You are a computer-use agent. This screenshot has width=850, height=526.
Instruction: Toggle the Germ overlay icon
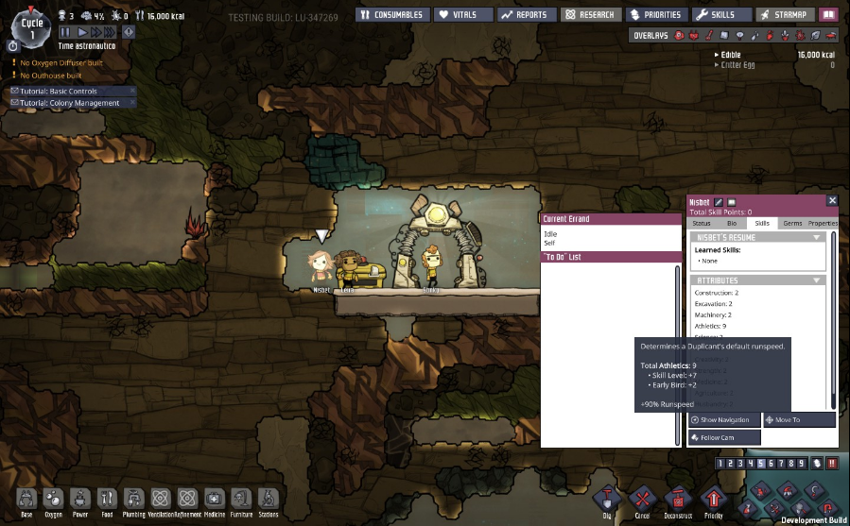[x=800, y=36]
